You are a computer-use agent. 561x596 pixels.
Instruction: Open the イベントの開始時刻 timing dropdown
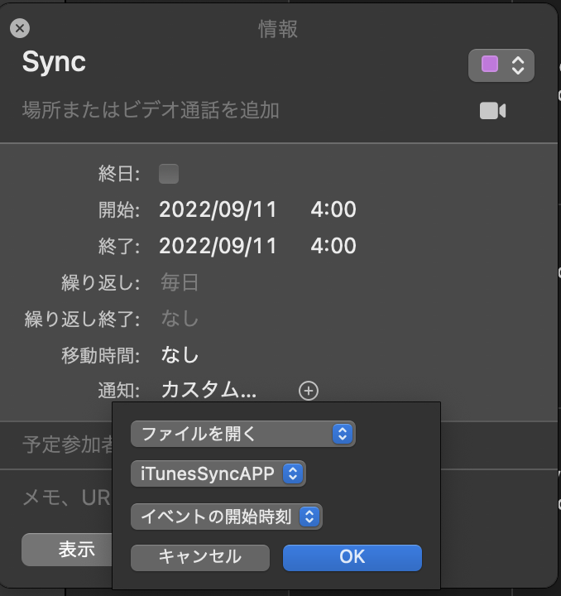click(227, 517)
